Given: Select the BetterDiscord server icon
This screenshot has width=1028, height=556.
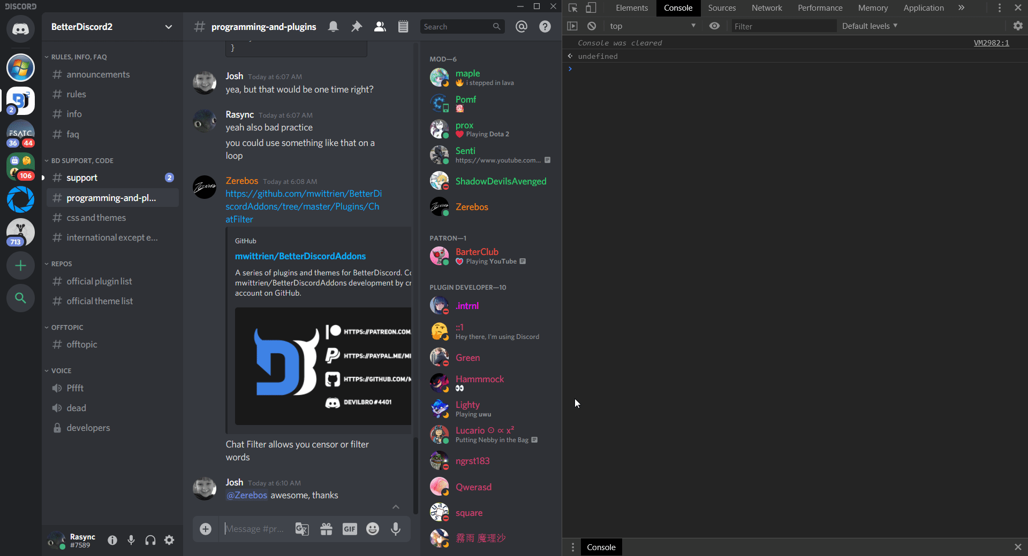Looking at the screenshot, I should (20, 101).
